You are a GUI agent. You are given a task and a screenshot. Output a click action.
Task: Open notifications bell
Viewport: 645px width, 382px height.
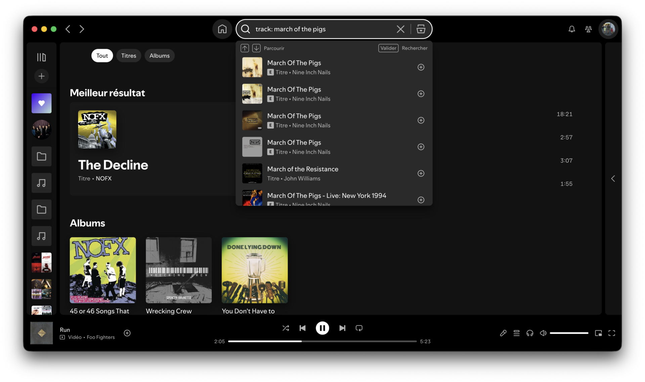coord(571,29)
